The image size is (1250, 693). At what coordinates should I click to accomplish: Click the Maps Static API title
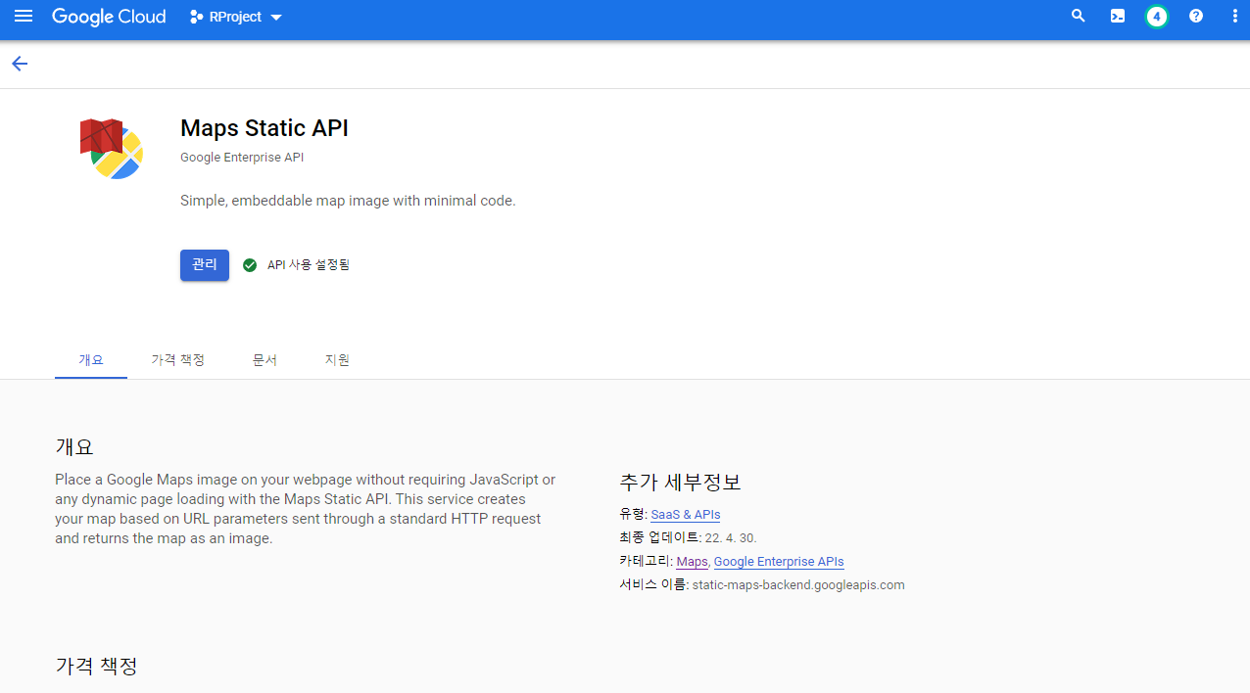(264, 128)
